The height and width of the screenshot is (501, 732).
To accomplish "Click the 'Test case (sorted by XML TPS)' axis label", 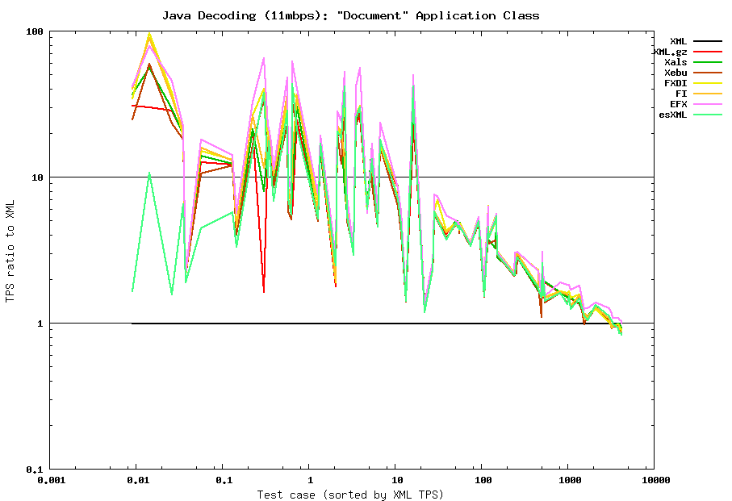I will click(350, 494).
